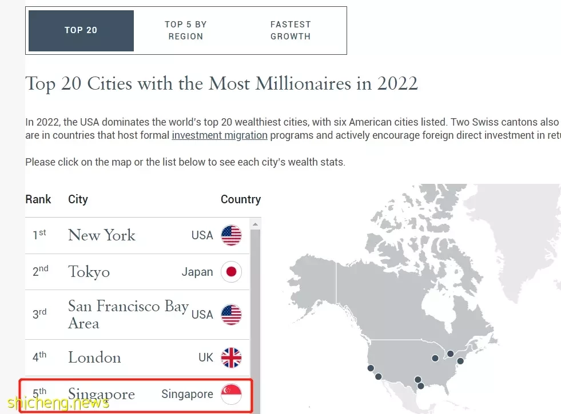
Task: Follow the investment migration link
Action: 220,135
